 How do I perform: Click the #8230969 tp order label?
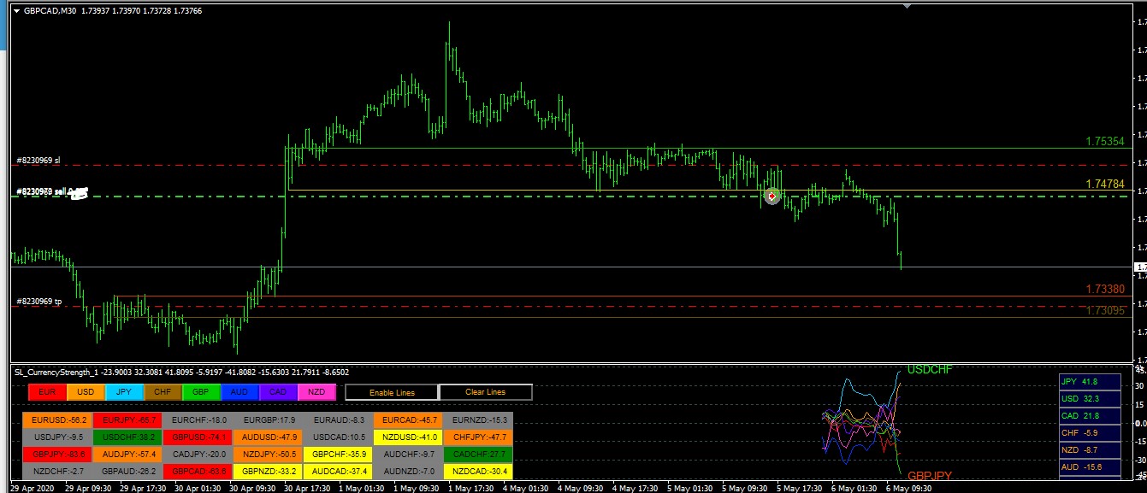(x=38, y=302)
